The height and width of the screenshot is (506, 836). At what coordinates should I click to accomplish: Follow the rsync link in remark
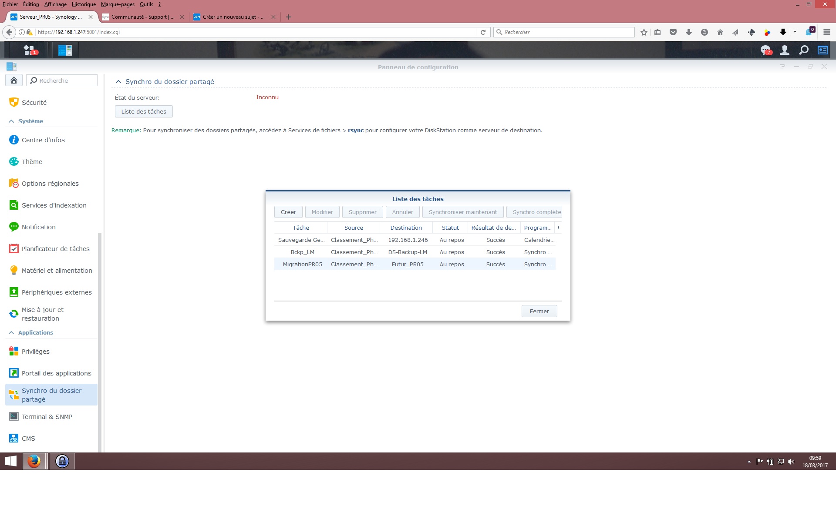tap(355, 131)
